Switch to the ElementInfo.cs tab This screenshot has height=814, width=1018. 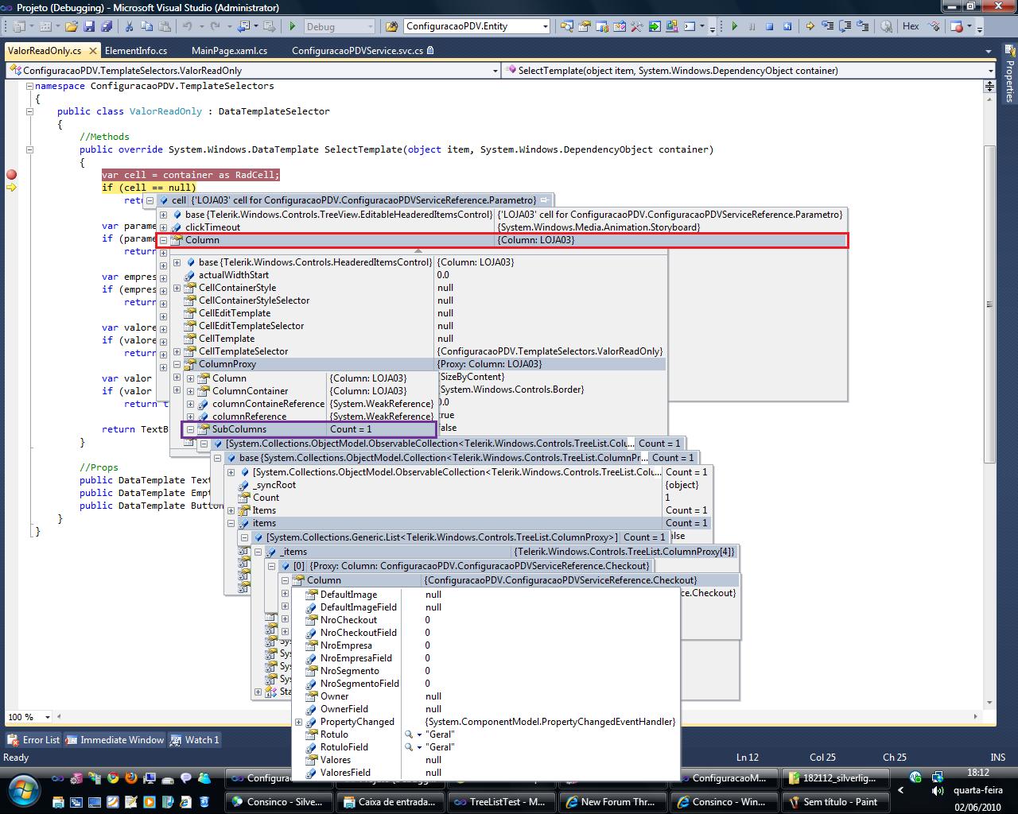pos(136,51)
